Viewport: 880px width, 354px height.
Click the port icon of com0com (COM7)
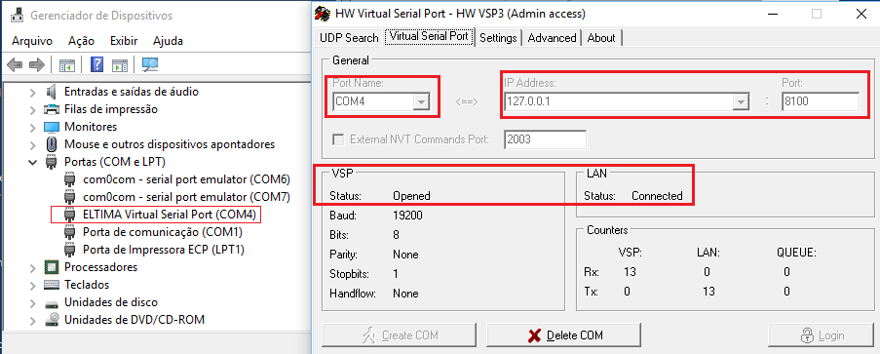click(x=69, y=197)
